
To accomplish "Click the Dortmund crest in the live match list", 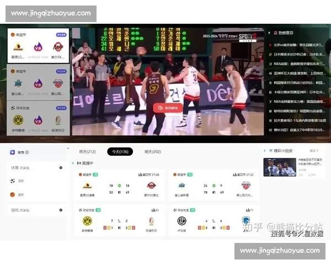I will tap(87, 221).
